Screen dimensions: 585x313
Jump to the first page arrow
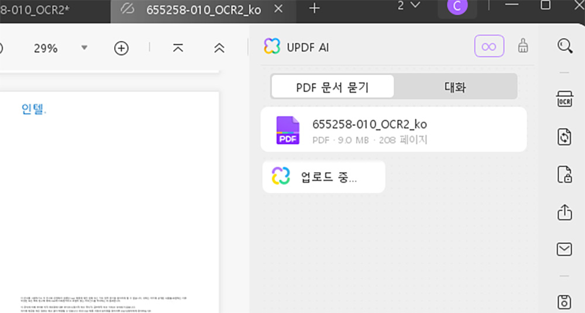pos(178,48)
